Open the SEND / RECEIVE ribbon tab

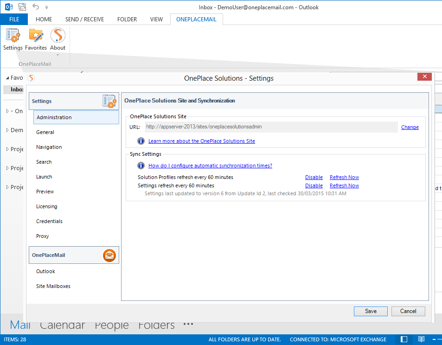(x=84, y=19)
